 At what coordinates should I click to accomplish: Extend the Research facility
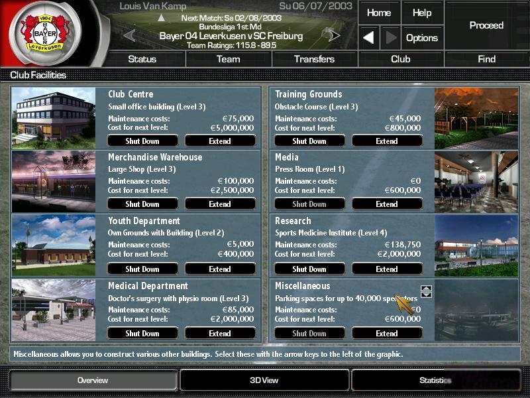pos(387,269)
